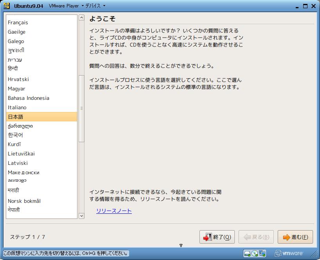This screenshot has width=320, height=260.
Task: Click the CD-ROM status icon
Action: [x=255, y=253]
